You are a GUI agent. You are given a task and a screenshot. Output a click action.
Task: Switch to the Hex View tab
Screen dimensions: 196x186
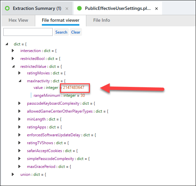[x=18, y=20]
